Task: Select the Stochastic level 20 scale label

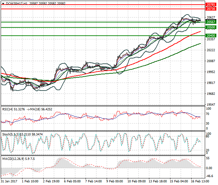Action: pos(207,150)
